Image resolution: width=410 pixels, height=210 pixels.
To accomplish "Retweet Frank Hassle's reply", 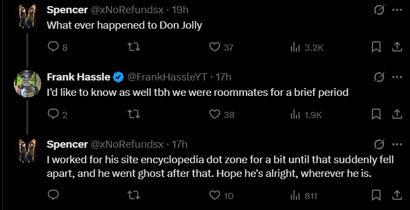I will (133, 115).
